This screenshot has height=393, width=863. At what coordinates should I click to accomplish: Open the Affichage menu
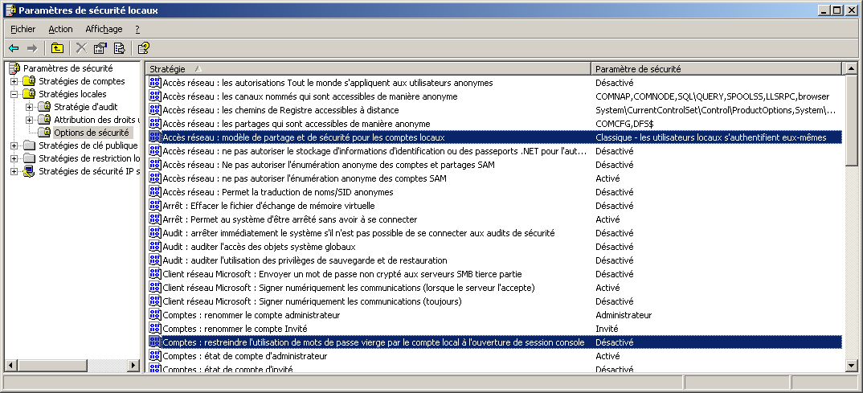[104, 29]
